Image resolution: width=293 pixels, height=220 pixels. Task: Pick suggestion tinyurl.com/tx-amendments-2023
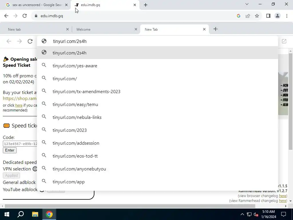click(x=157, y=92)
